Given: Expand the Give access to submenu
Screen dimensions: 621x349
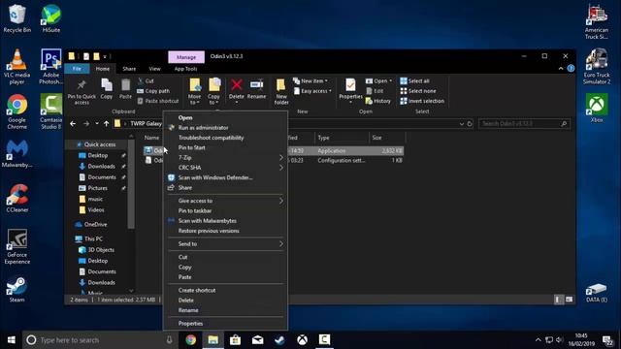Looking at the screenshot, I should coord(226,201).
